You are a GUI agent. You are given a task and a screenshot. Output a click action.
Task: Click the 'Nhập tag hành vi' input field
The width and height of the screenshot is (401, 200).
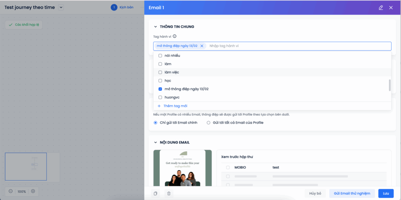[x=298, y=46]
